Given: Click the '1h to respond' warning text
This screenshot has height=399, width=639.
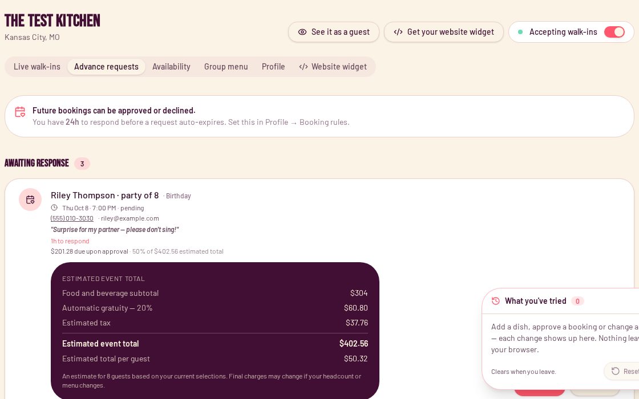Looking at the screenshot, I should (x=70, y=241).
